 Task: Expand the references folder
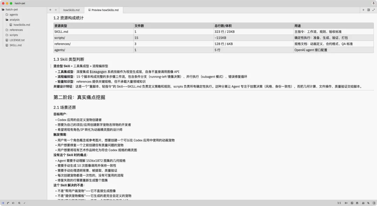pos(14,30)
